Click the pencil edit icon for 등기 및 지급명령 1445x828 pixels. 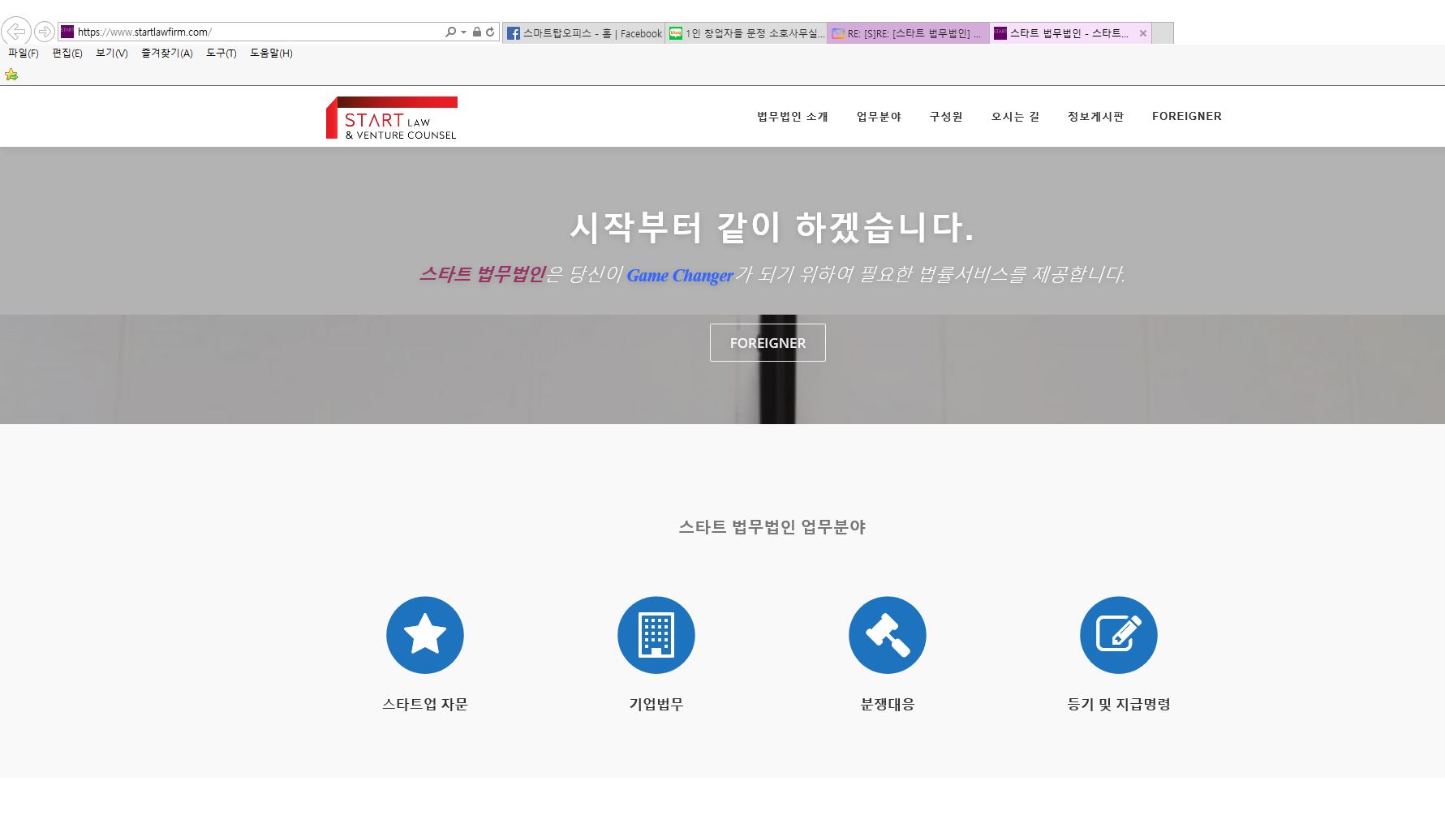1119,635
